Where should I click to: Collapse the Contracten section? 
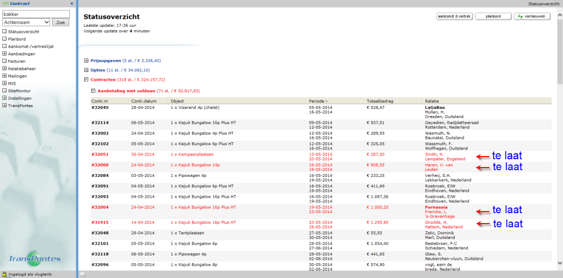86,80
